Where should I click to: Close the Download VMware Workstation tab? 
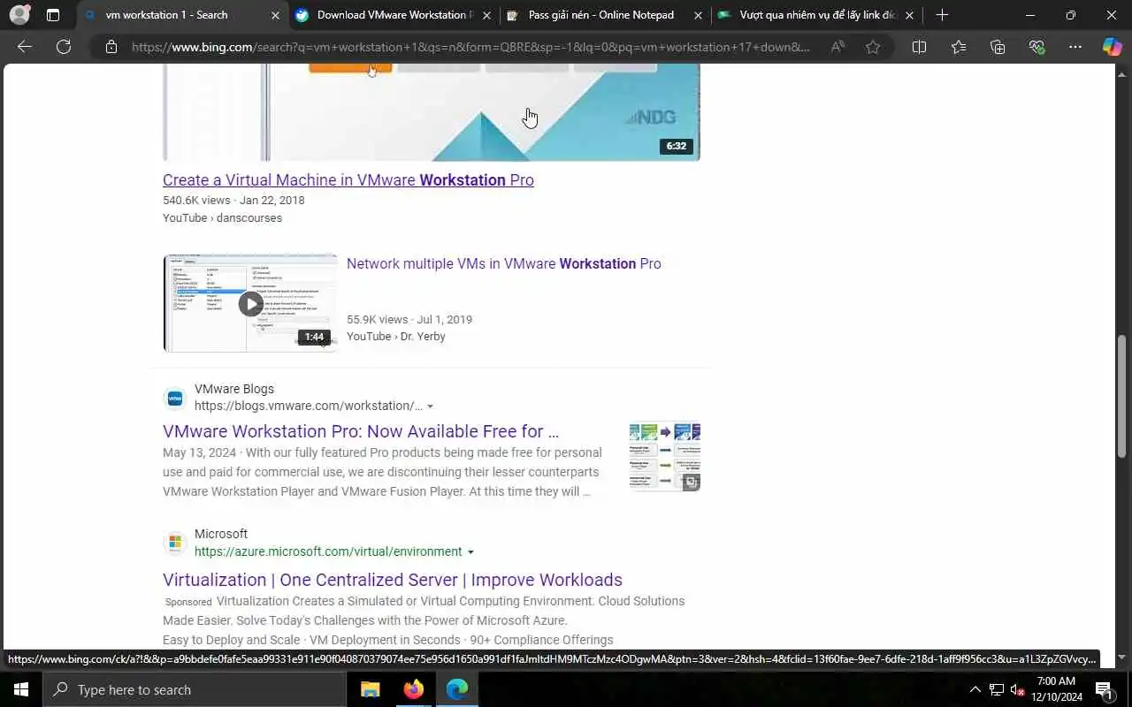[487, 15]
